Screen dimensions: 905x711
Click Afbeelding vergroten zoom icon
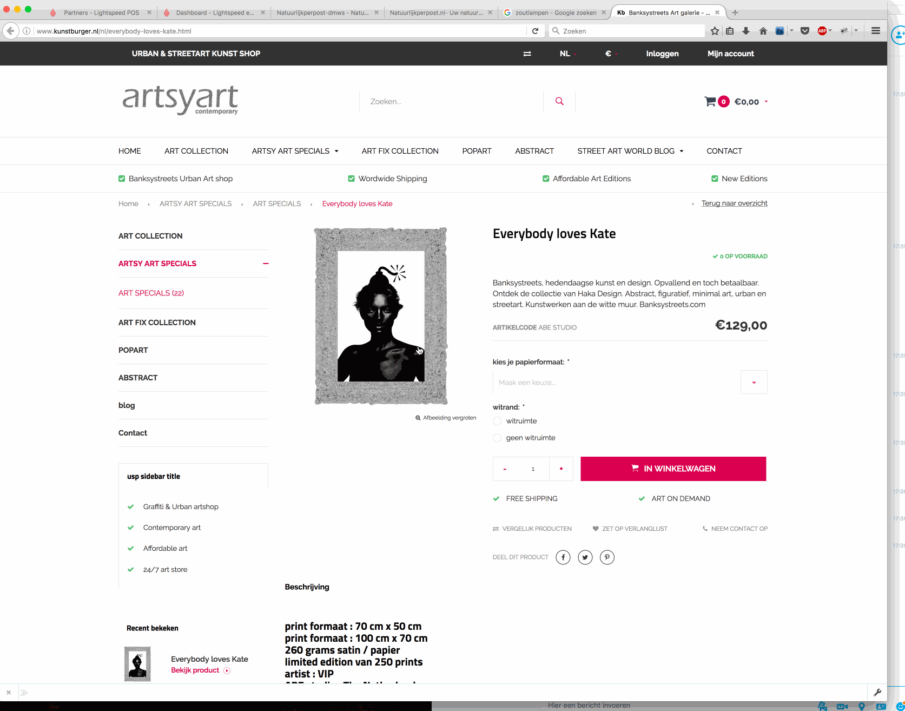(x=418, y=418)
